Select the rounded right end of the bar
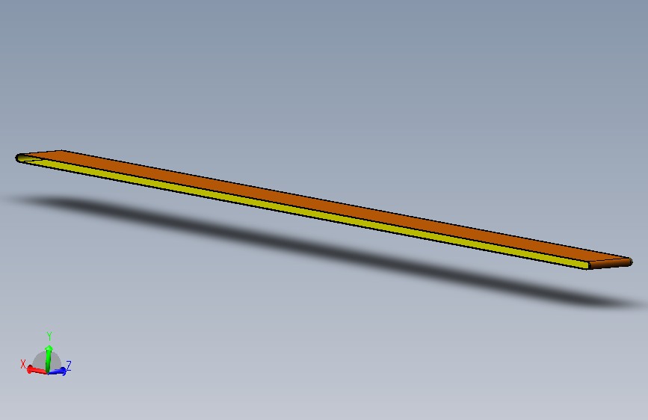 point(611,263)
